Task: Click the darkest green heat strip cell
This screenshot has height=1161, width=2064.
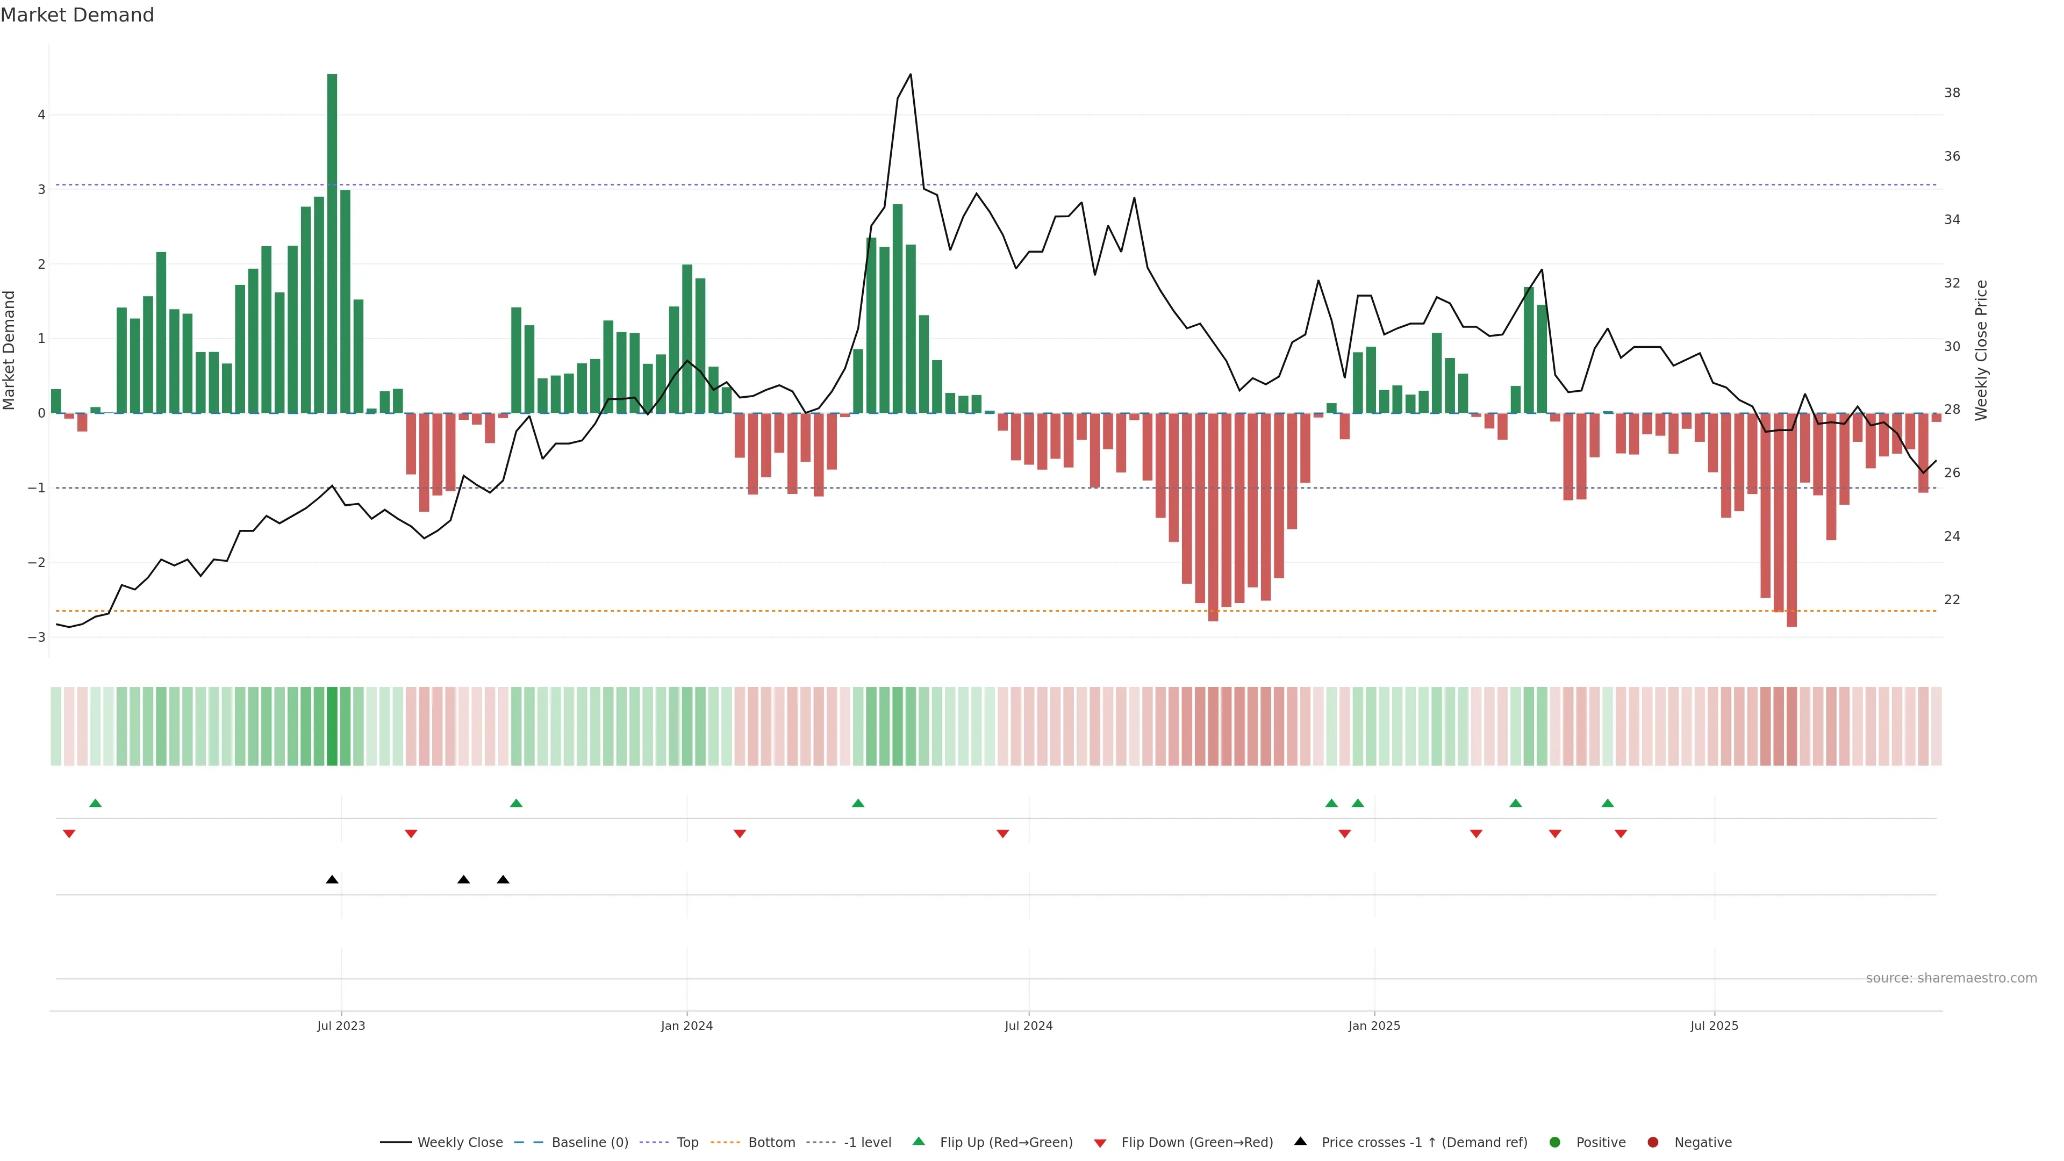Action: coord(332,726)
